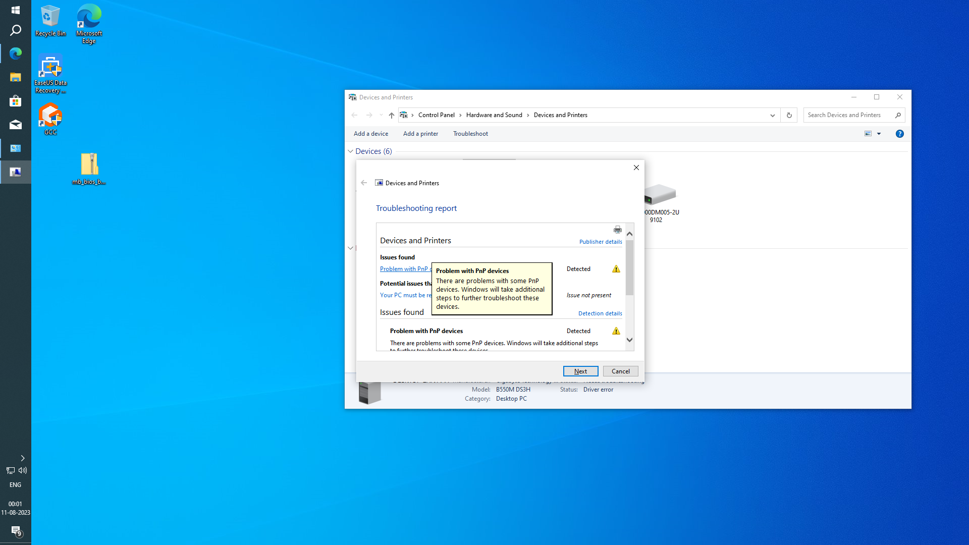Click 'Desktop PC' category value
The image size is (969, 545).
511,399
